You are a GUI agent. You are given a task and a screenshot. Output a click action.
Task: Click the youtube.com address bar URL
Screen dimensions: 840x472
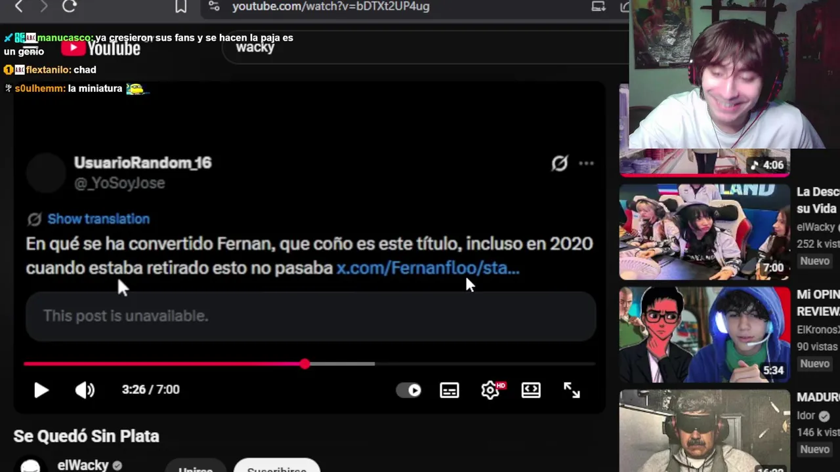pyautogui.click(x=331, y=7)
